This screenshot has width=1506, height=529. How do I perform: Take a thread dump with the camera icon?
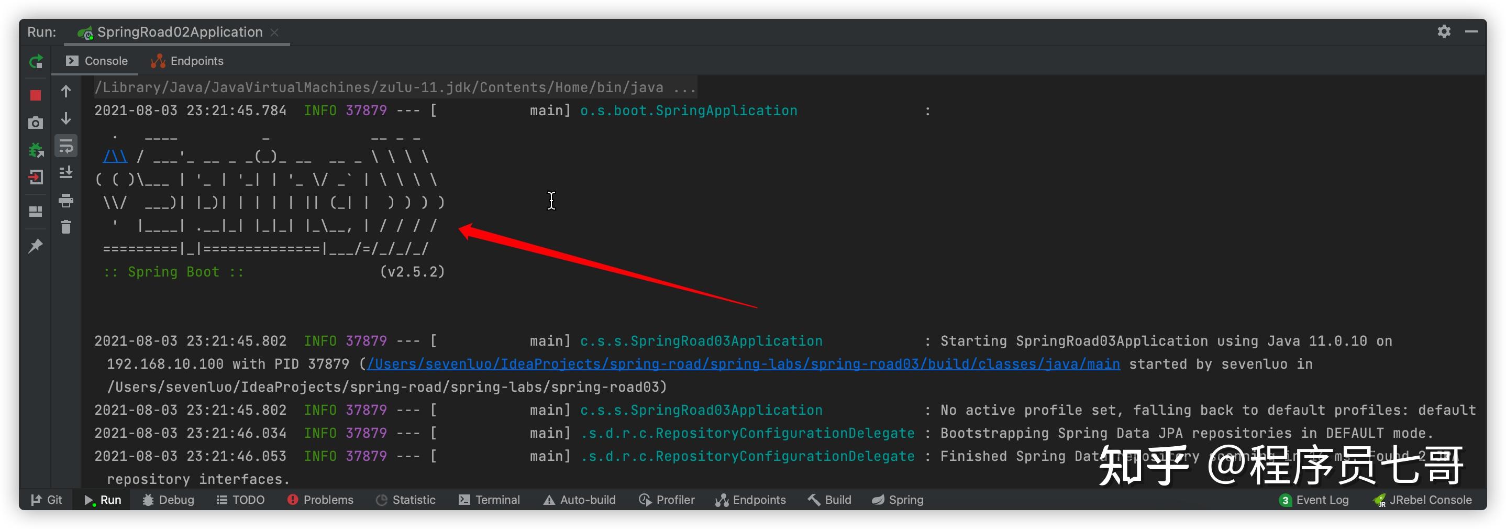[x=36, y=123]
